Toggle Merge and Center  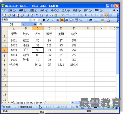(71, 20)
